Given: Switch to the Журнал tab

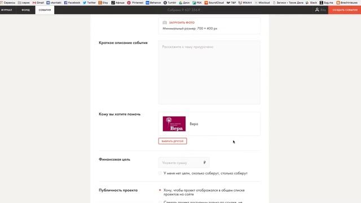Looking at the screenshot, I should [7, 10].
